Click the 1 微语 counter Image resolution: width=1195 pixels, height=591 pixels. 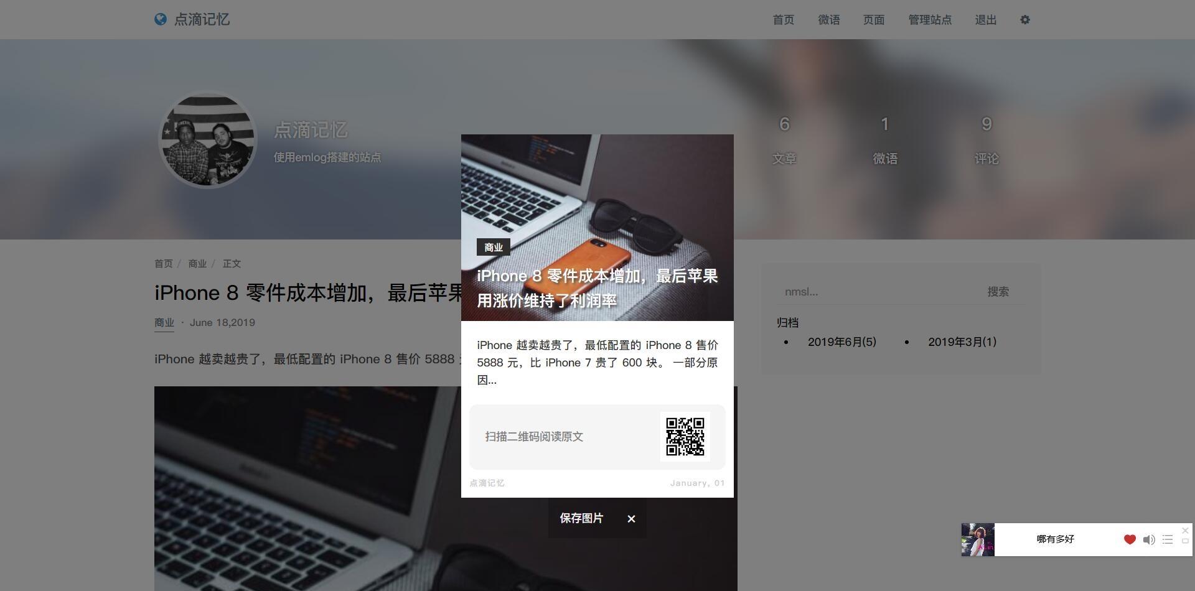(885, 141)
